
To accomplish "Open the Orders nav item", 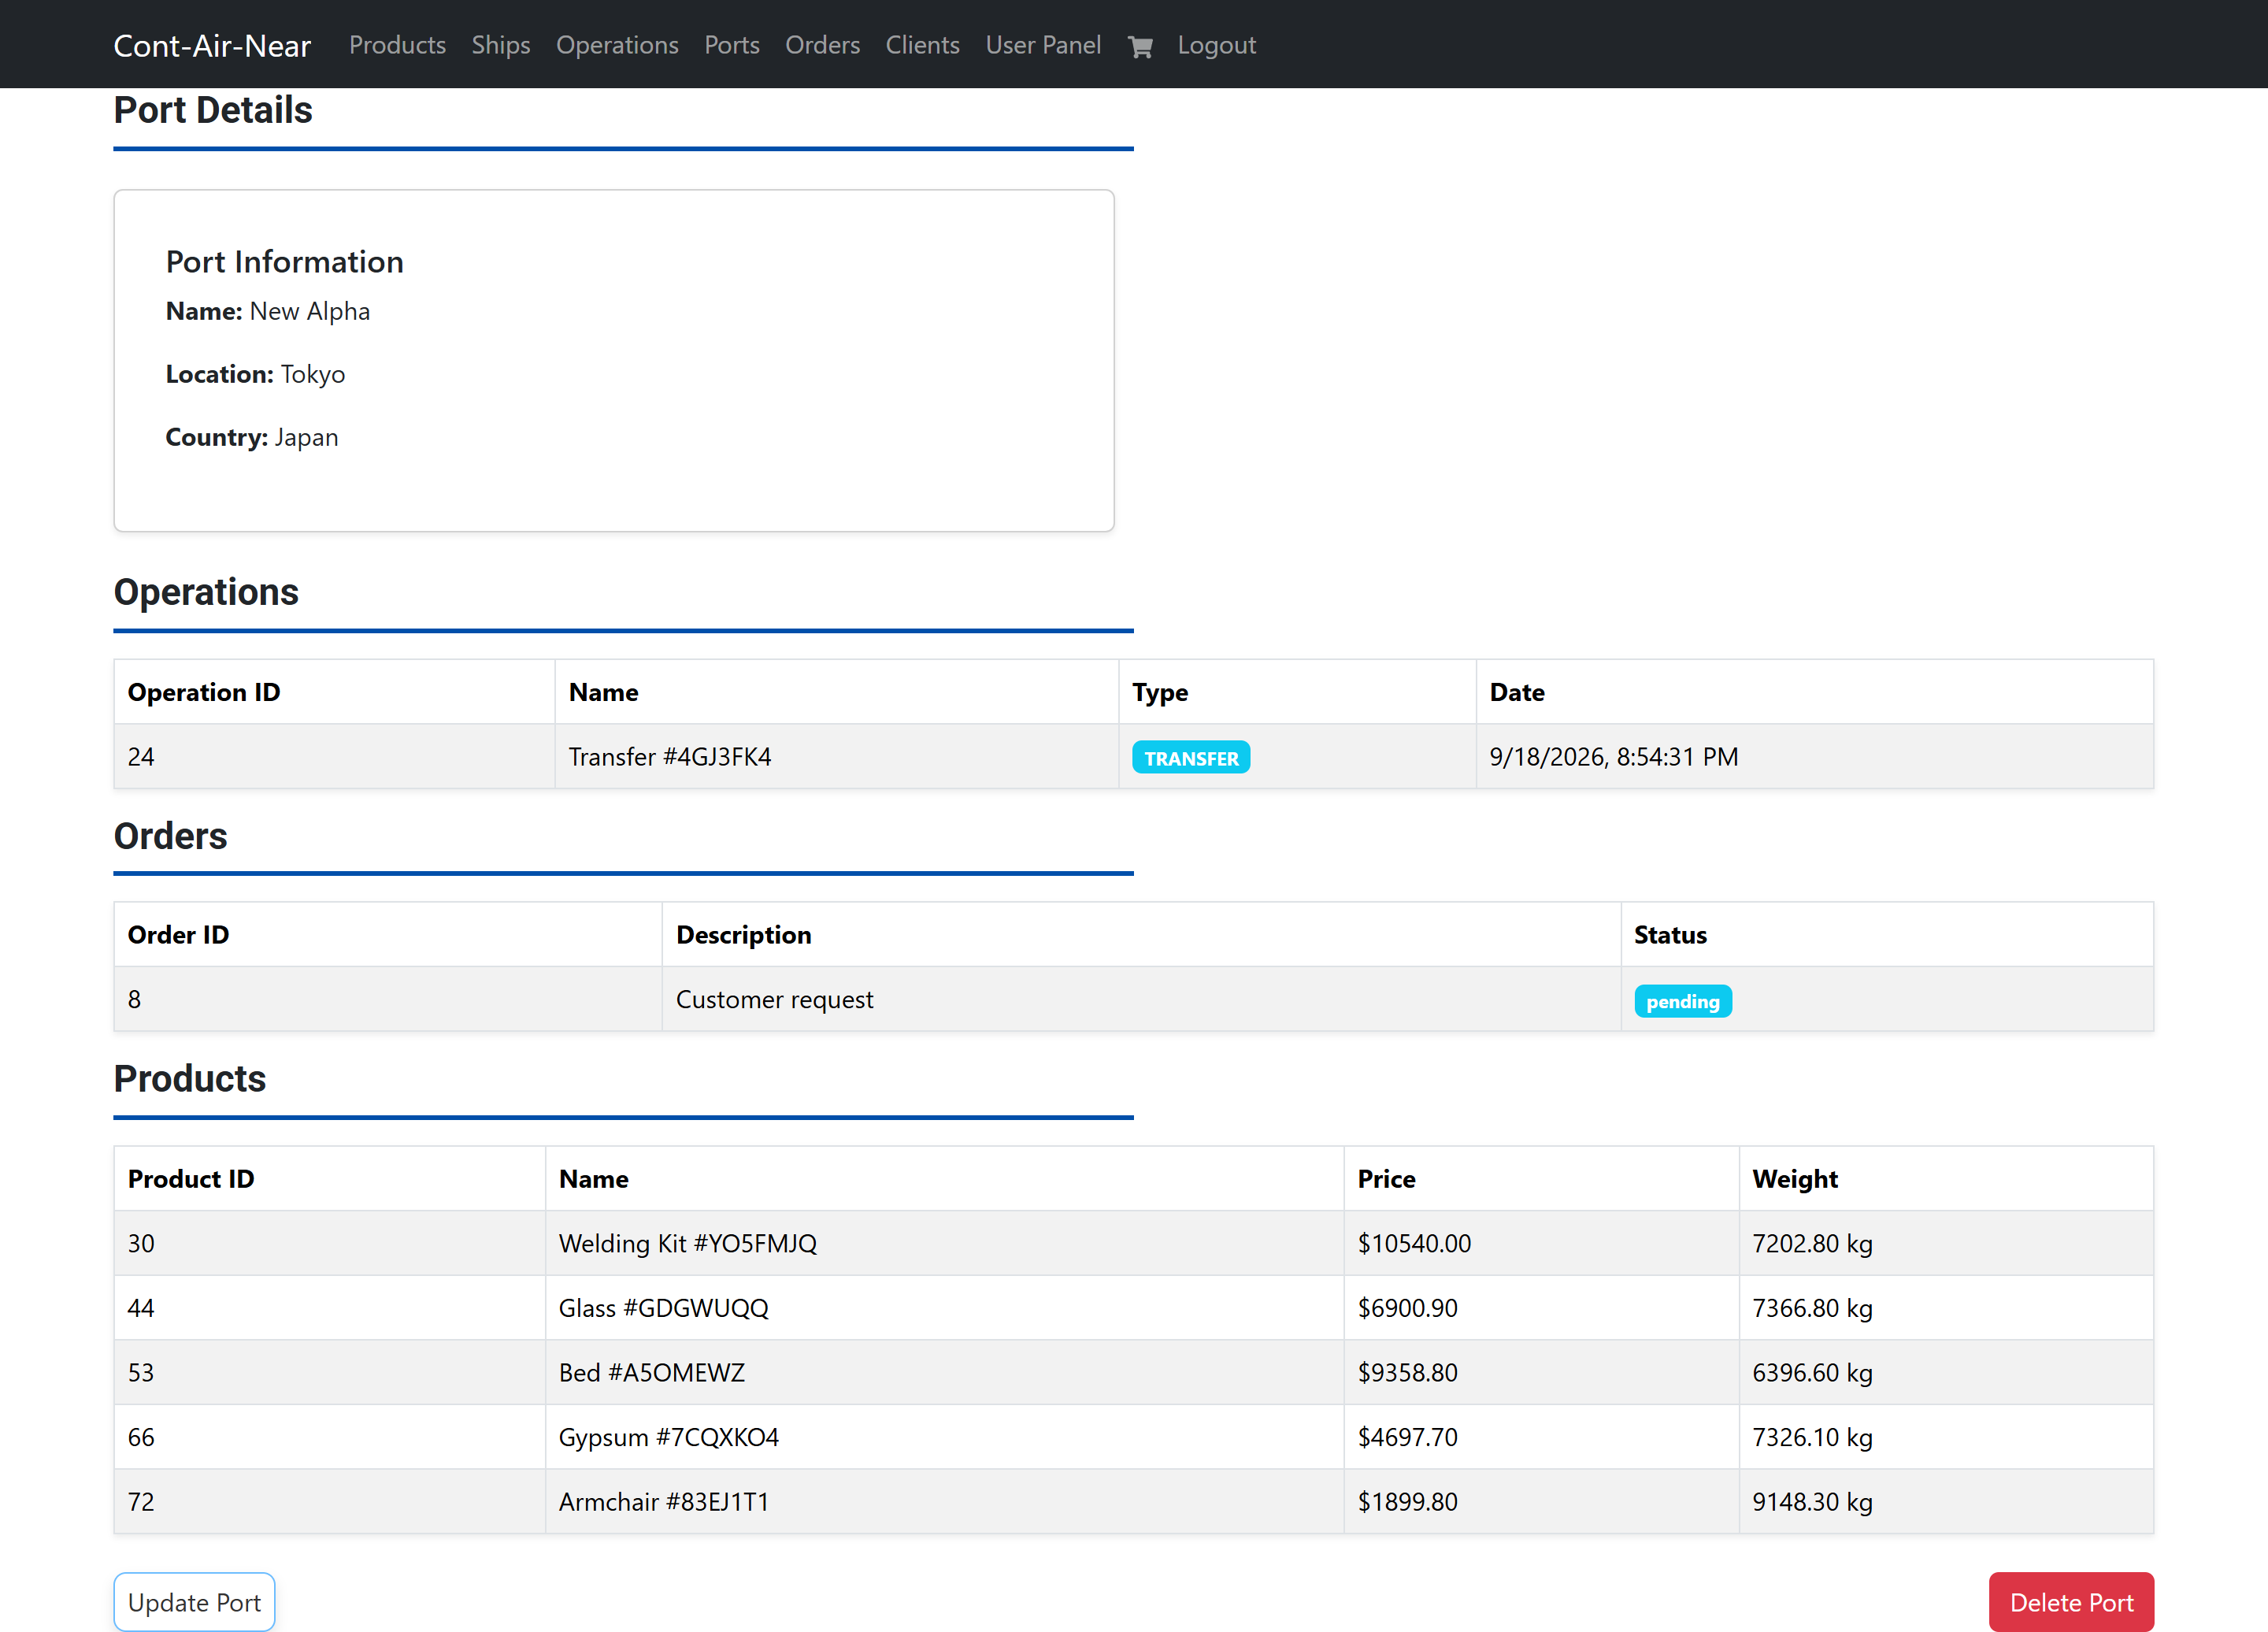I will pos(822,45).
